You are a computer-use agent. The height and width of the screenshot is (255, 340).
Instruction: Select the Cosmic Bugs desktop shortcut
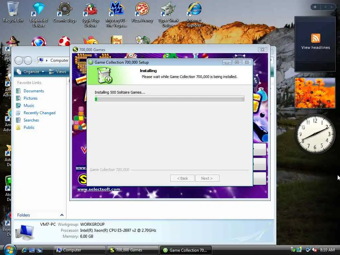(x=65, y=12)
